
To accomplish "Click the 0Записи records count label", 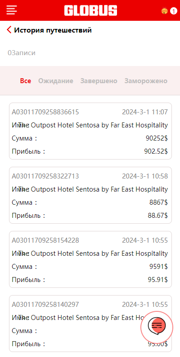I will coord(22,53).
